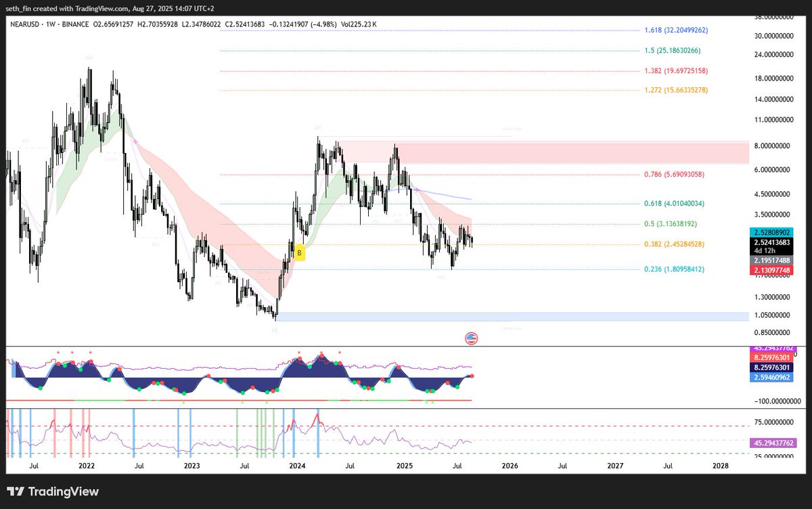Click the 0.618 (4.01040034) Fibonacci level label

pos(673,203)
